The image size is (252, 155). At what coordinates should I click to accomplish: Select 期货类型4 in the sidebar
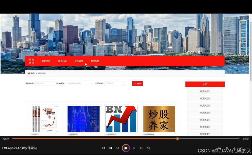pyautogui.click(x=205, y=113)
